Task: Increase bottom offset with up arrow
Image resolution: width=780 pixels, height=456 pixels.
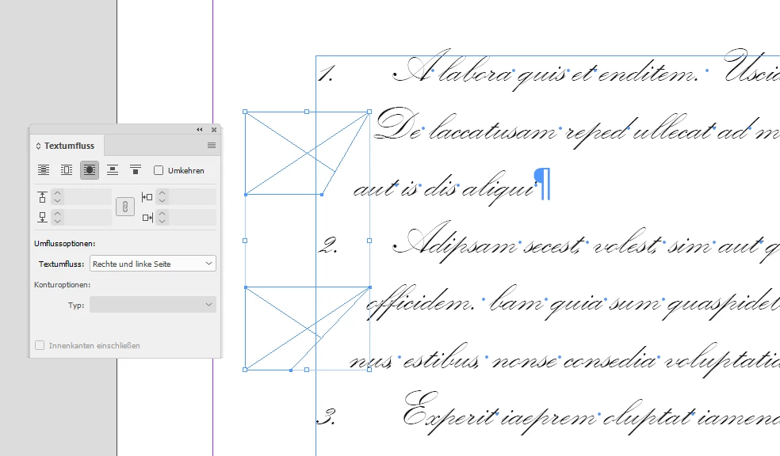Action: 57,214
